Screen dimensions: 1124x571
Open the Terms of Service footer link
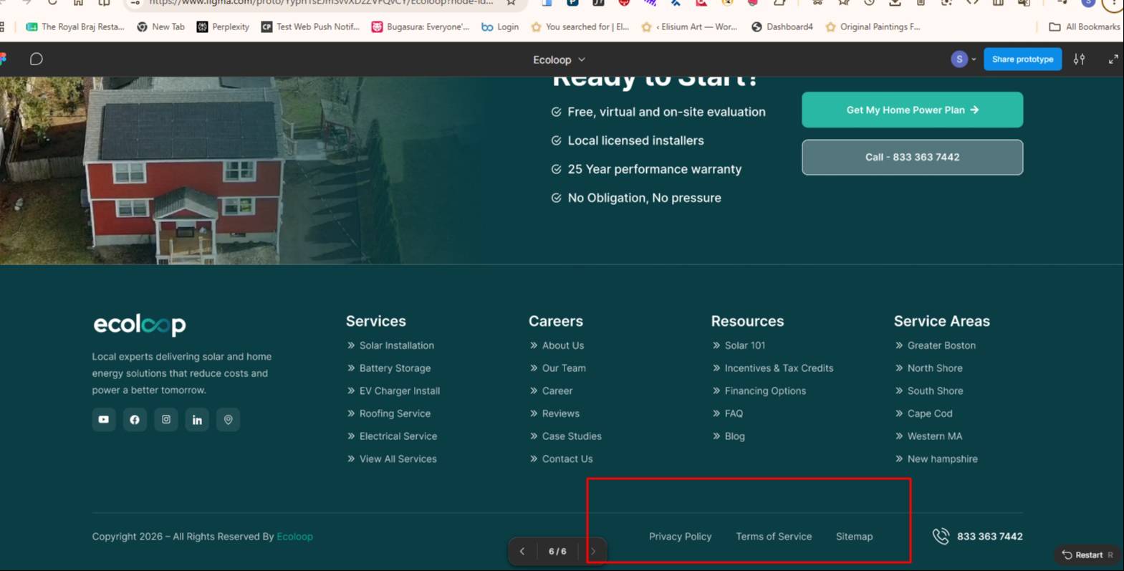point(774,537)
